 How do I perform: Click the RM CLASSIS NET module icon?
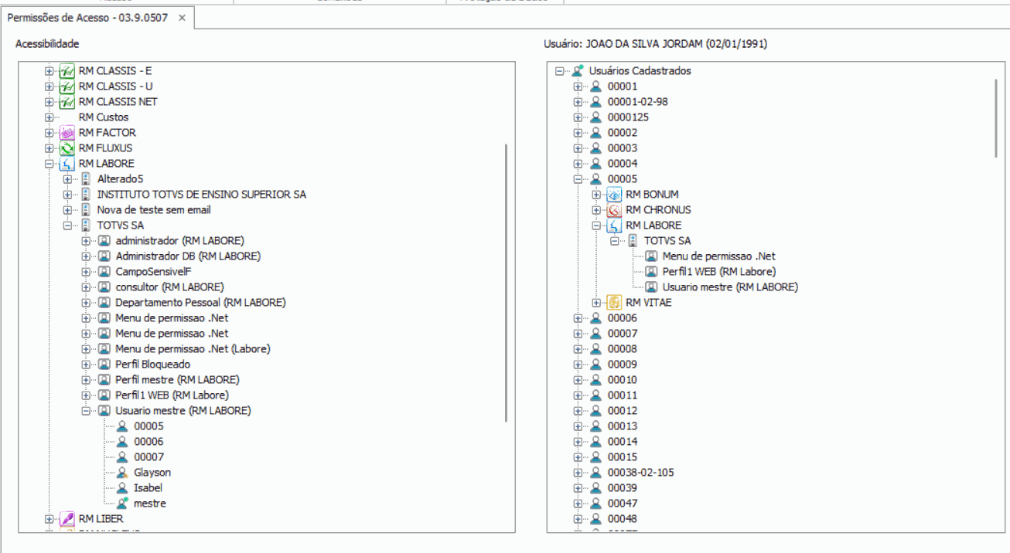(67, 102)
